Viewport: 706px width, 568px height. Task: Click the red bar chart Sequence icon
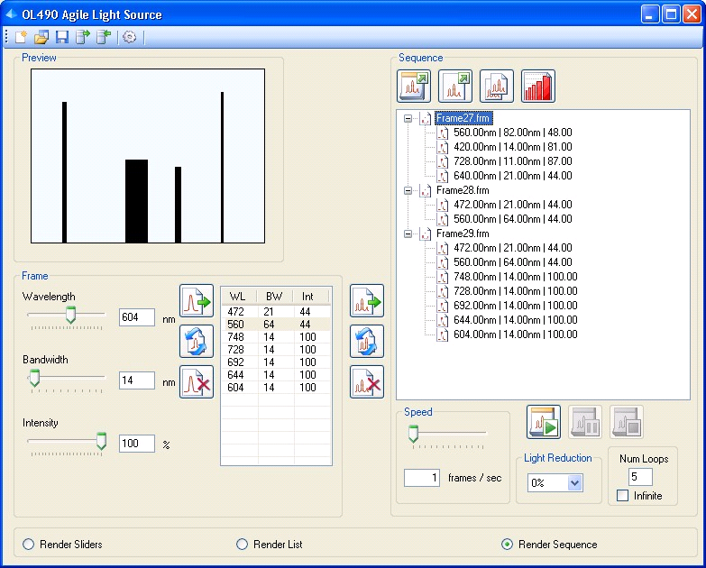538,86
